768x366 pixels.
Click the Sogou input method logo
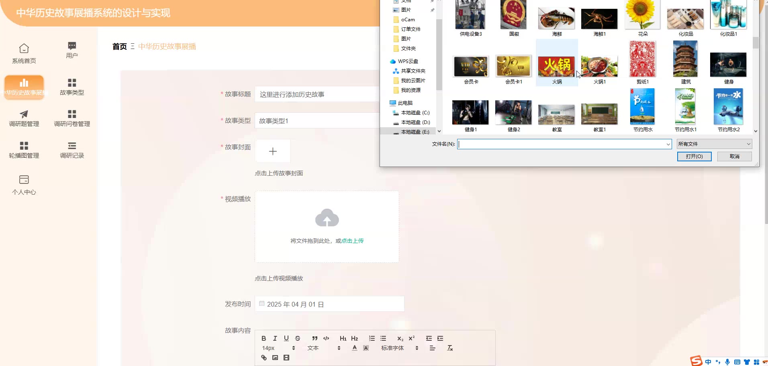pos(696,361)
